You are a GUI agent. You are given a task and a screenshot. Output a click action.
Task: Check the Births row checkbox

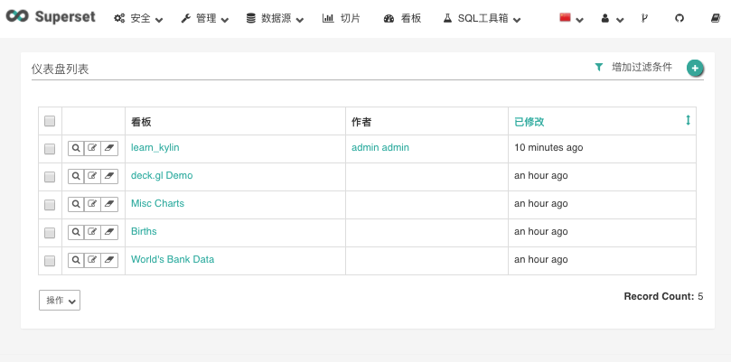click(50, 233)
